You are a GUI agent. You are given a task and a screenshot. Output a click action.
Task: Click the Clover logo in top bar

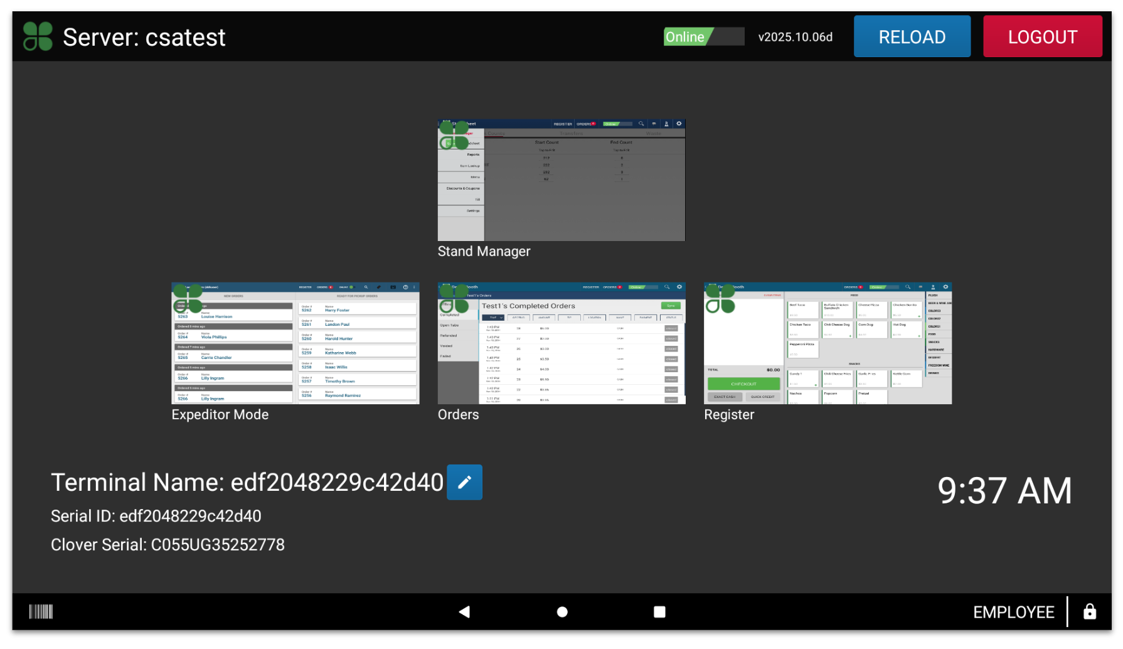[38, 36]
